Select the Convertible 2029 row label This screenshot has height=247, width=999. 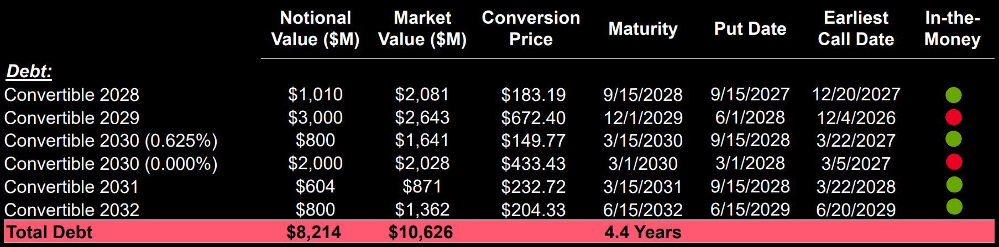pyautogui.click(x=72, y=118)
